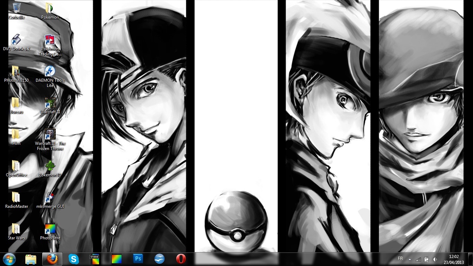This screenshot has width=473, height=266.
Task: Open Windows Explorer from the taskbar
Action: [x=31, y=259]
